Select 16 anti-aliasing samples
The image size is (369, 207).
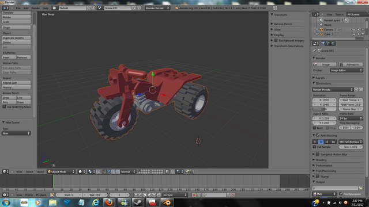(333, 142)
